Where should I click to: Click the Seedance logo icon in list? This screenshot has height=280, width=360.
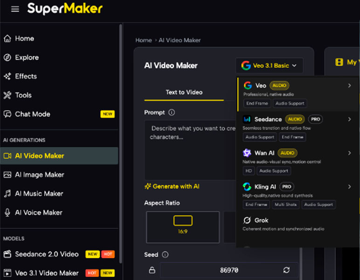(x=247, y=119)
